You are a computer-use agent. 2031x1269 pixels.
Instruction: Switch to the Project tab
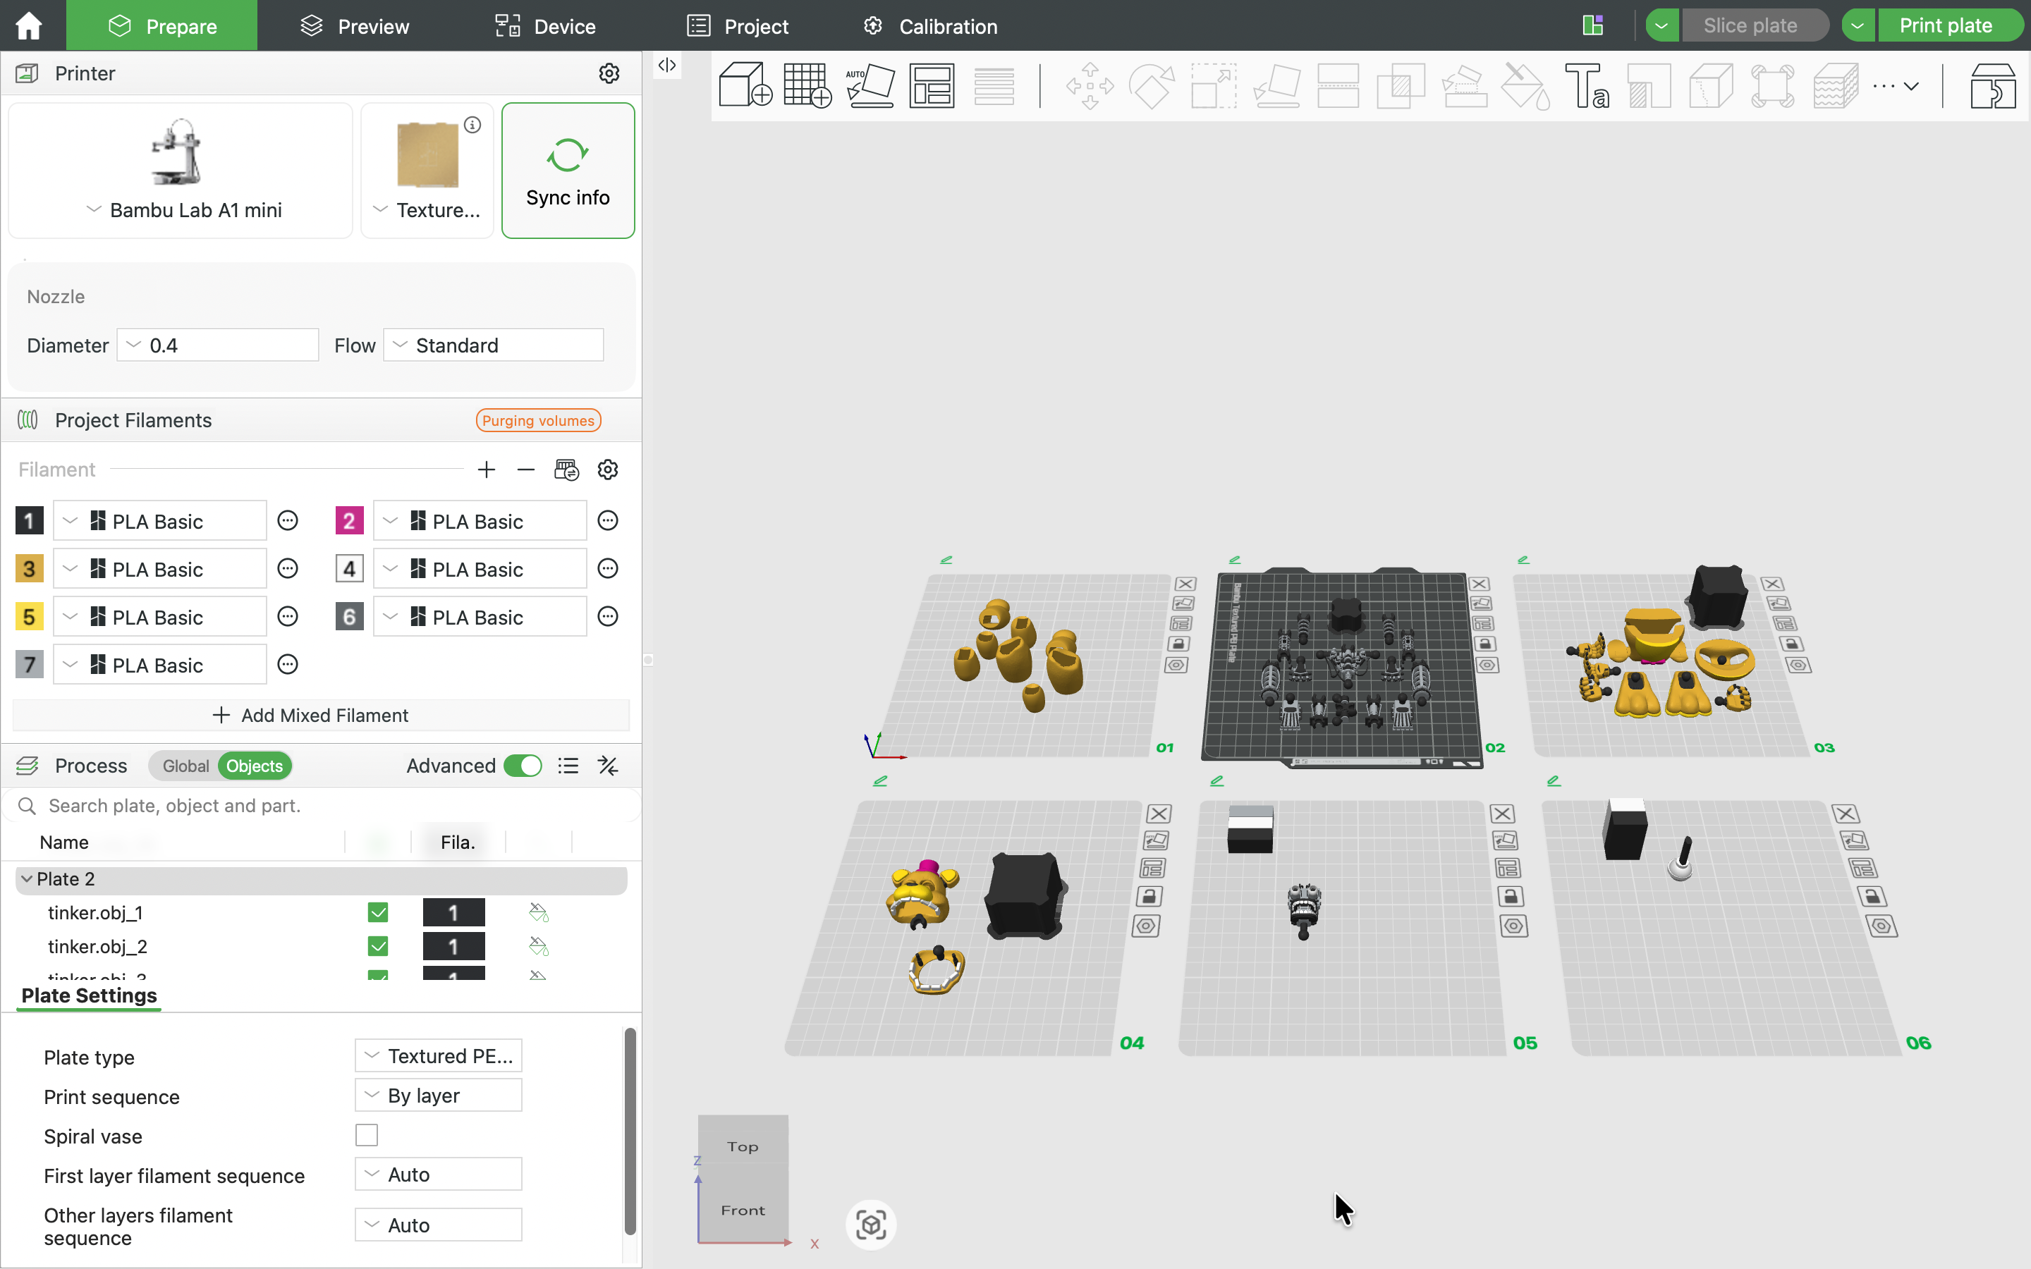coord(738,26)
